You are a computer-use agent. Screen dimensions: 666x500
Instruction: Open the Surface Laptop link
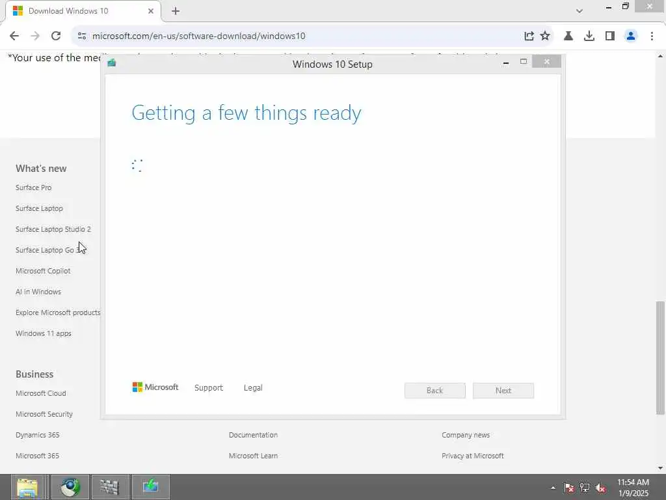(x=39, y=208)
